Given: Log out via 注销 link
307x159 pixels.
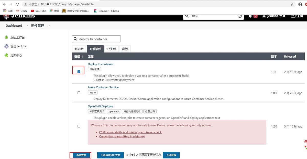Looking at the screenshot, I should (297, 16).
